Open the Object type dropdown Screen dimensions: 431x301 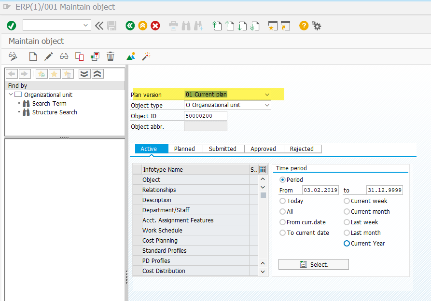click(267, 105)
